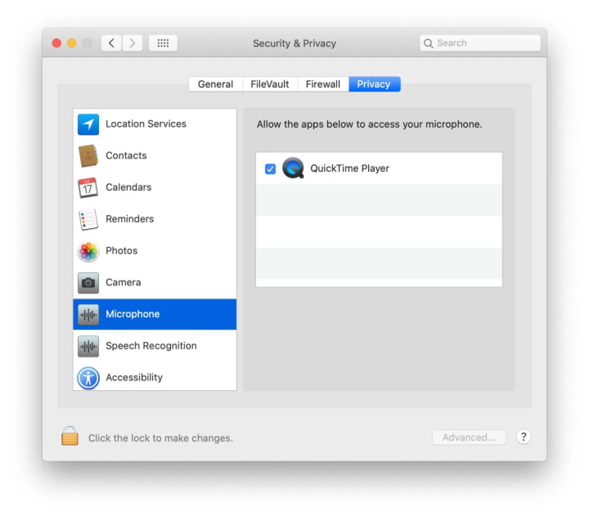
Task: Click the Calendars icon in the sidebar
Action: (88, 188)
